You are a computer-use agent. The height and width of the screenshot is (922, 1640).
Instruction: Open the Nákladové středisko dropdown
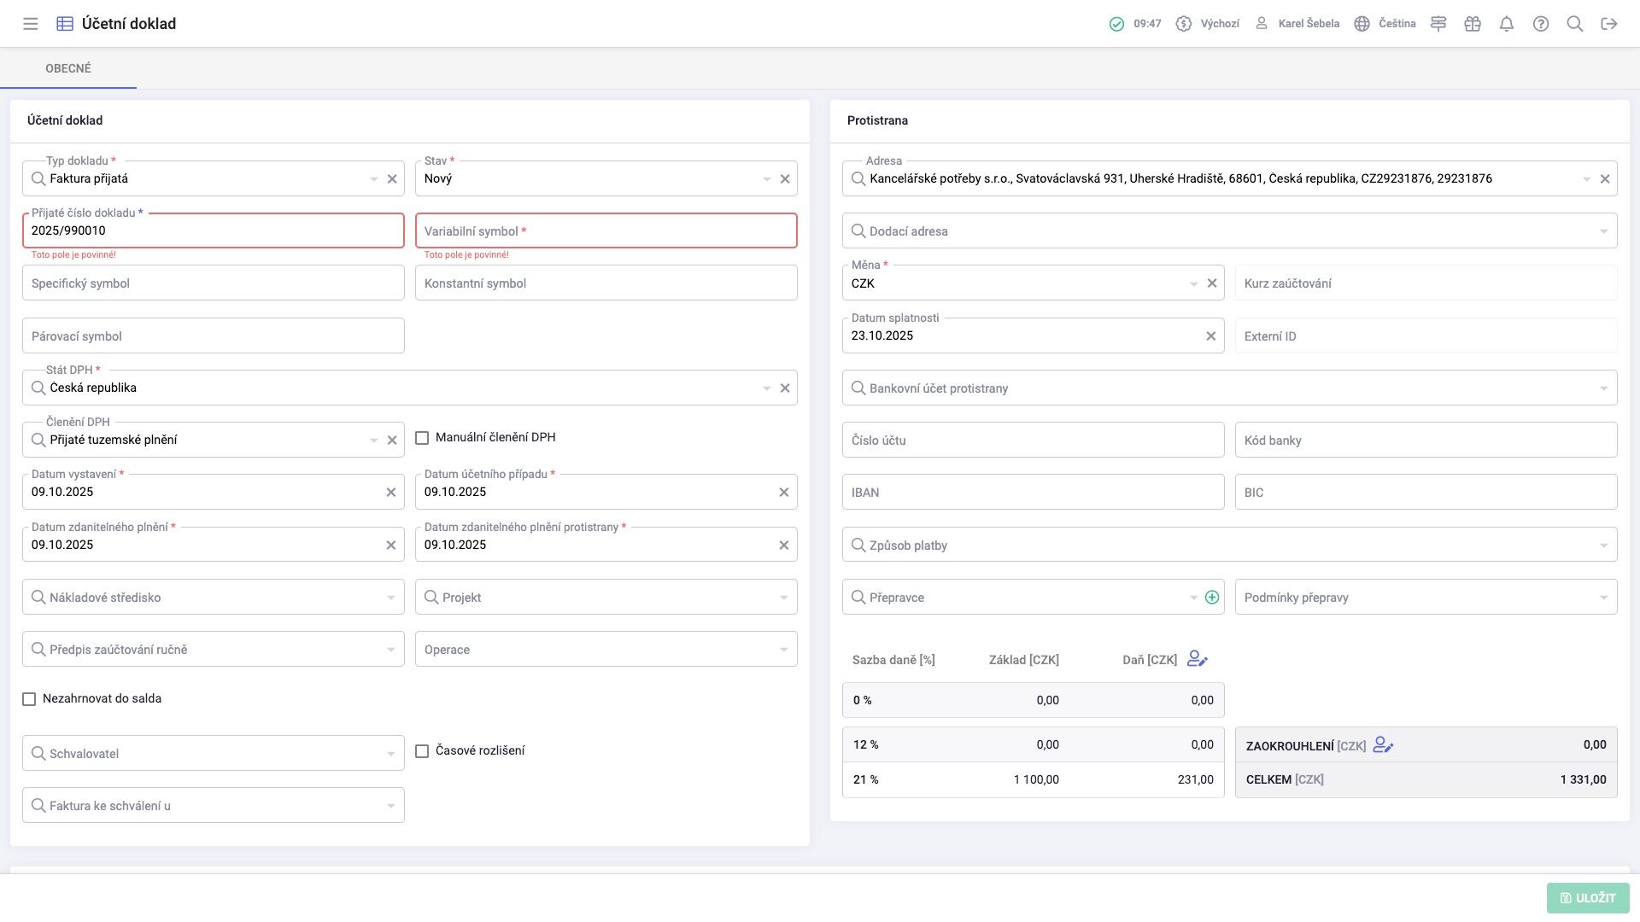coord(390,598)
